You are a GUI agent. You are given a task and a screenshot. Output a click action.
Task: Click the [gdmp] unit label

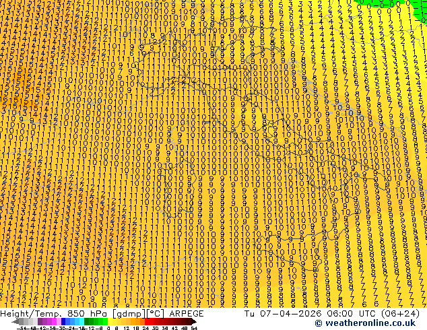pos(129,314)
